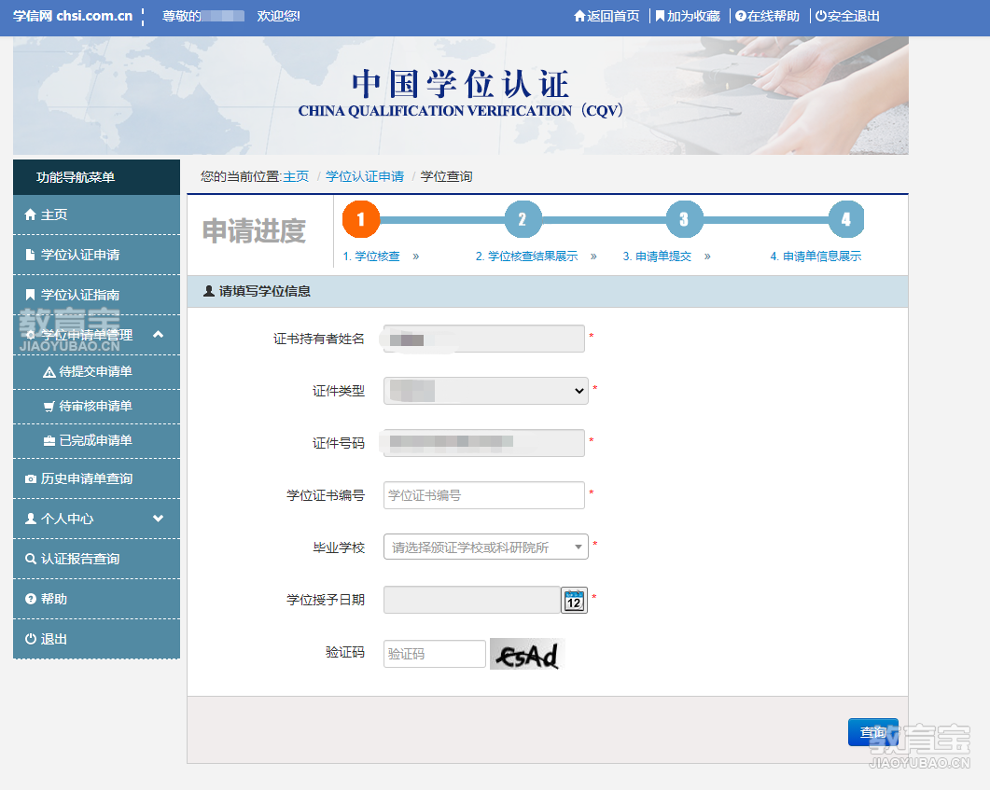This screenshot has width=990, height=790.
Task: Click 安全退出 to log out safely
Action: 847,16
